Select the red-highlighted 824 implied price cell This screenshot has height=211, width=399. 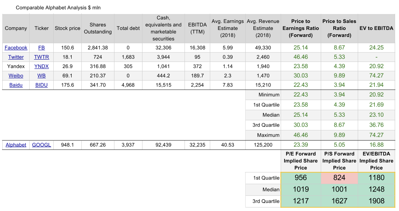339,178
